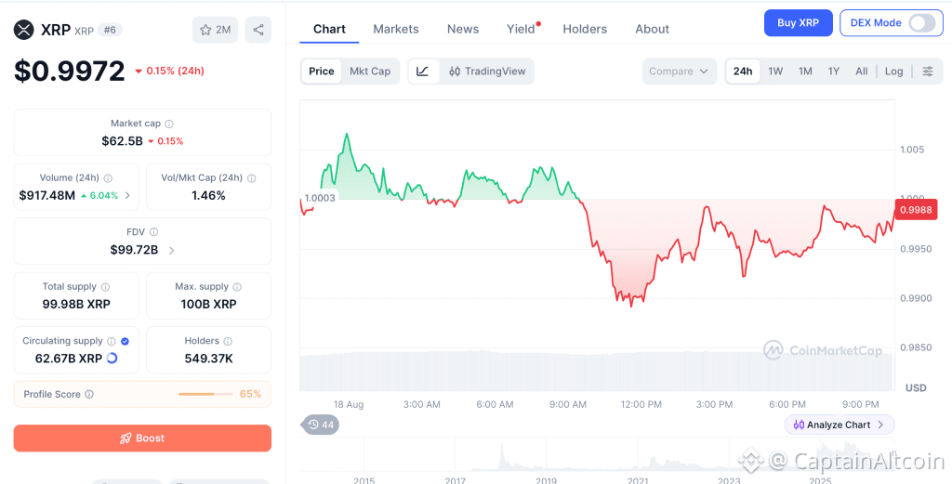Screen dimensions: 952x484
Task: Click the 549.37K holders value
Action: (209, 359)
